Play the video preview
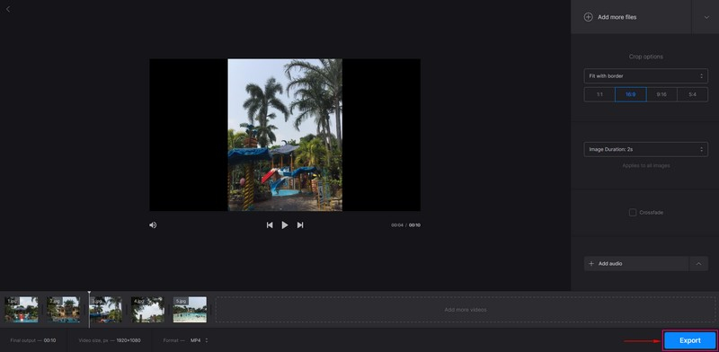 285,225
